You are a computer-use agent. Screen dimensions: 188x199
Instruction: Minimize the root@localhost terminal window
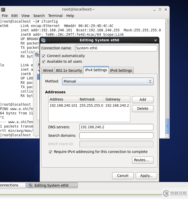tap(154, 10)
